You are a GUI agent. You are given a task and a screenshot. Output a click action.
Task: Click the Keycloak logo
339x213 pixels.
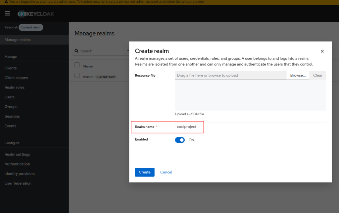(36, 14)
